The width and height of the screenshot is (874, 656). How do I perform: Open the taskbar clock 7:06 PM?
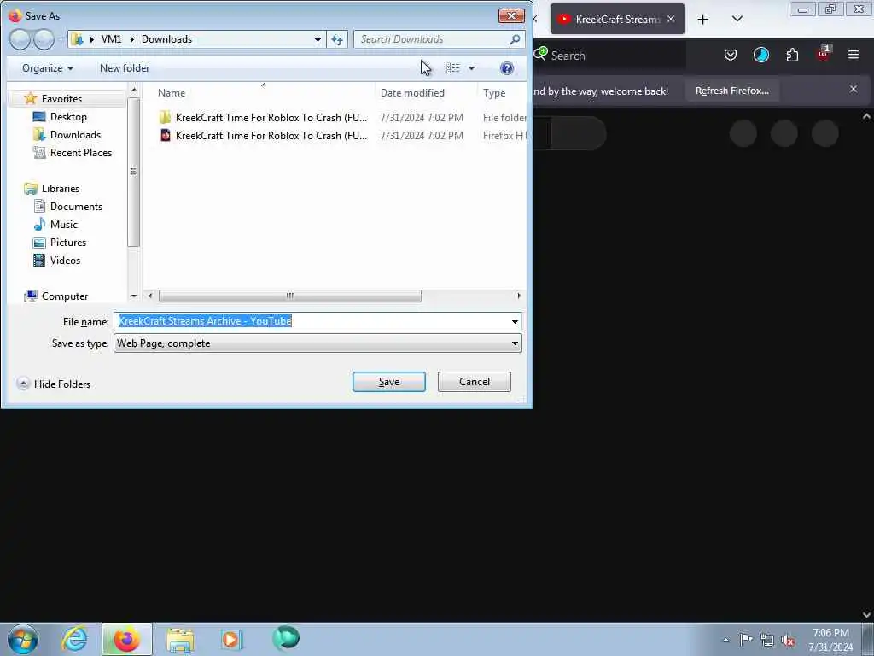830,640
